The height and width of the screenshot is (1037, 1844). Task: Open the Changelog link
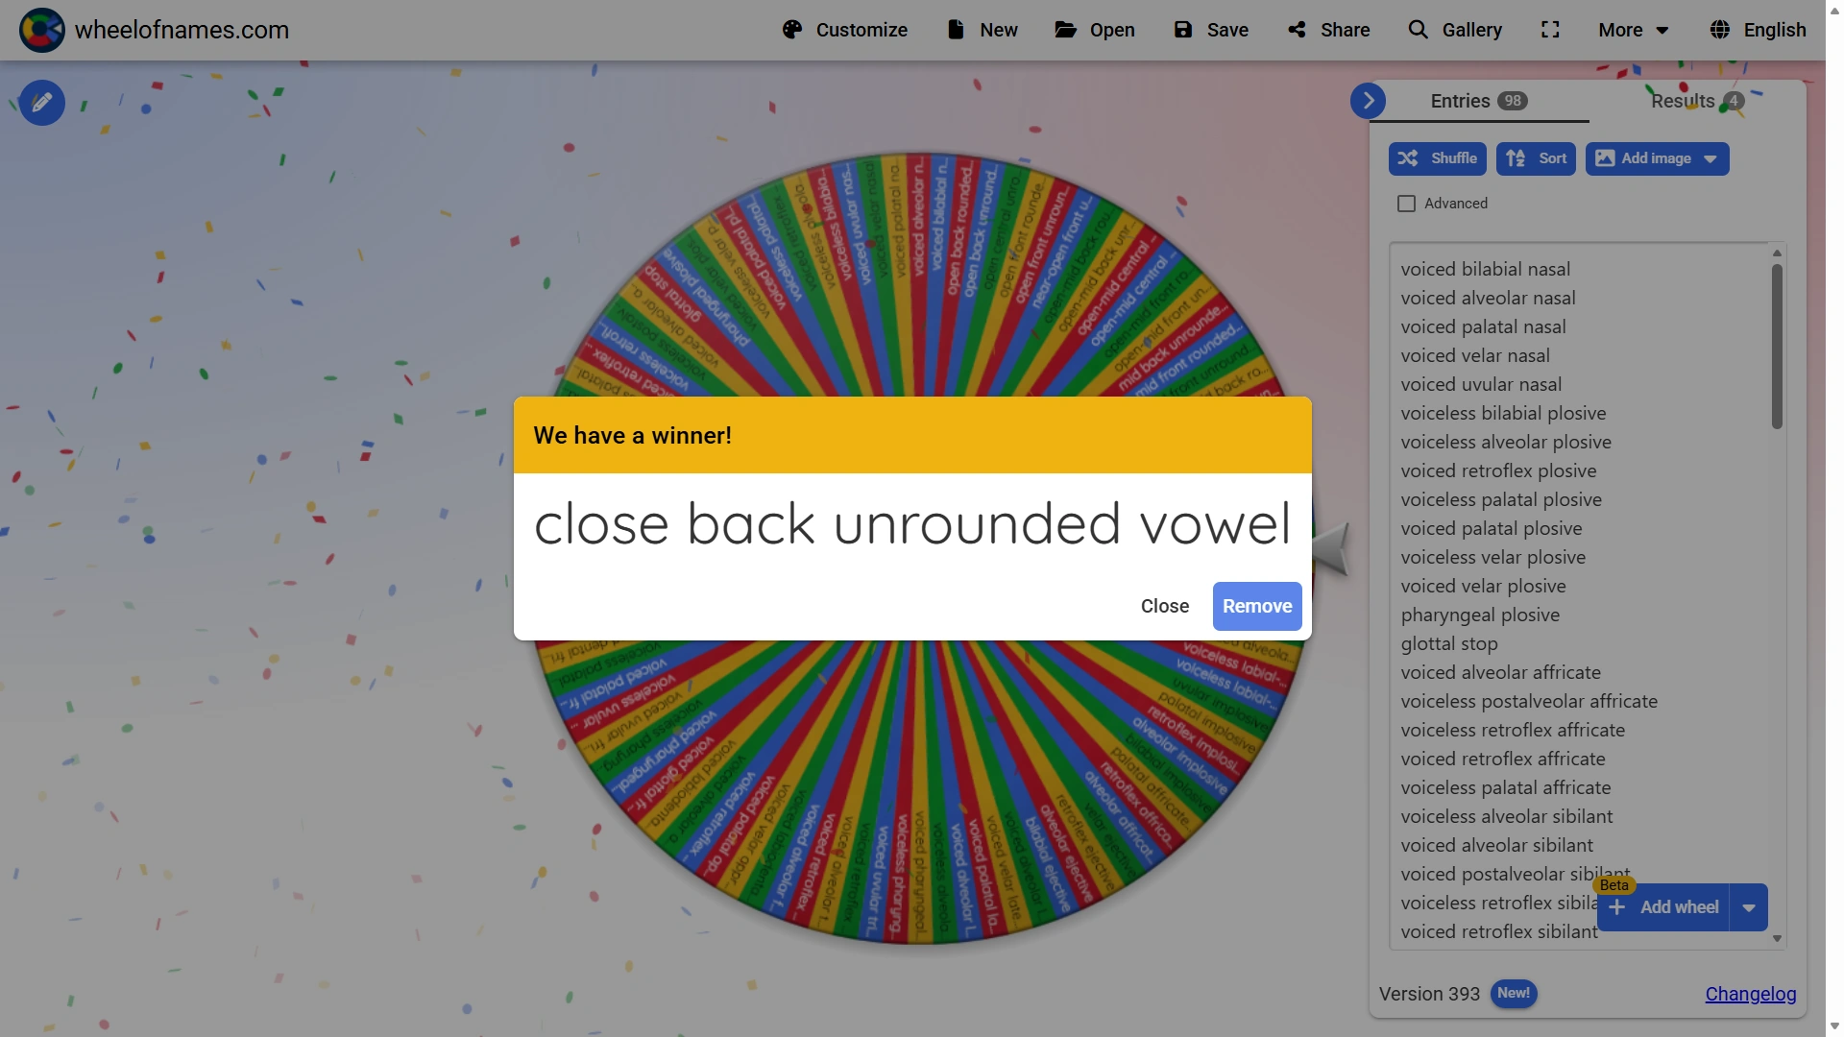pyautogui.click(x=1750, y=994)
